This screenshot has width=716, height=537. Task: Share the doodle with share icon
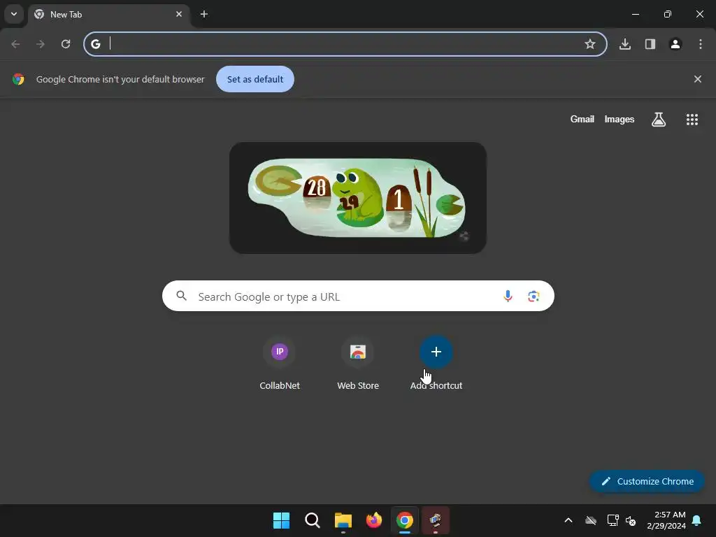(464, 236)
